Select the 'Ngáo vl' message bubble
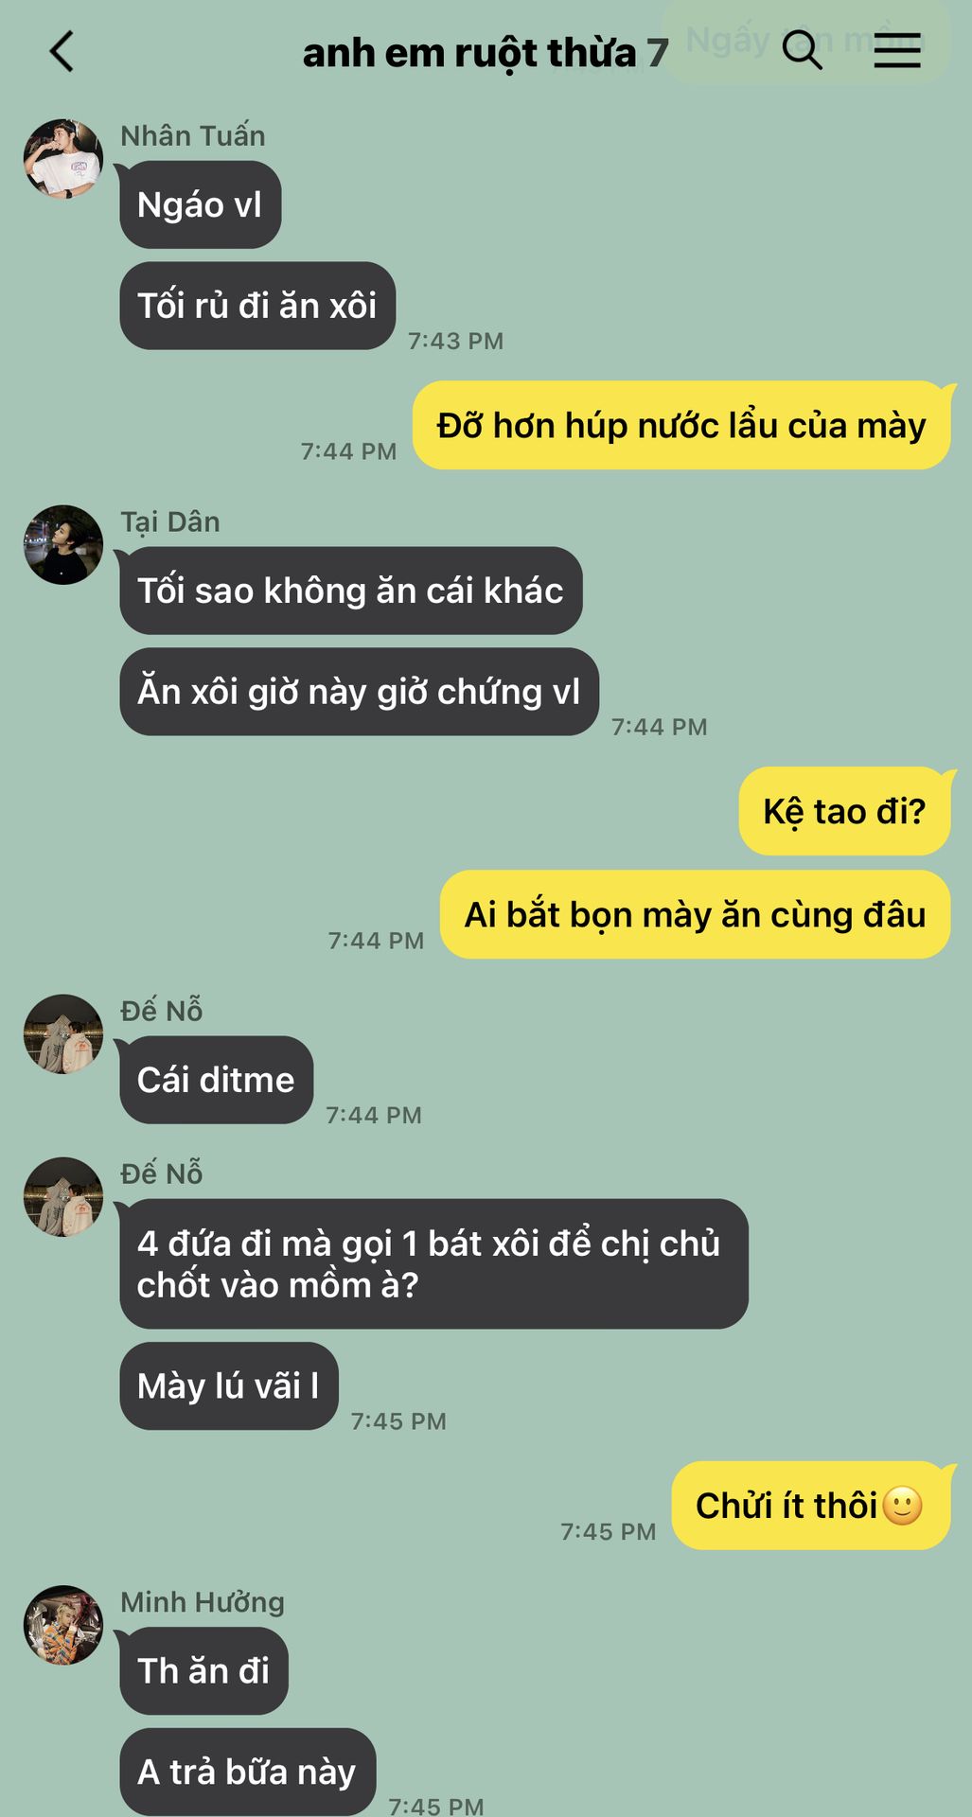This screenshot has height=1817, width=972. point(201,204)
